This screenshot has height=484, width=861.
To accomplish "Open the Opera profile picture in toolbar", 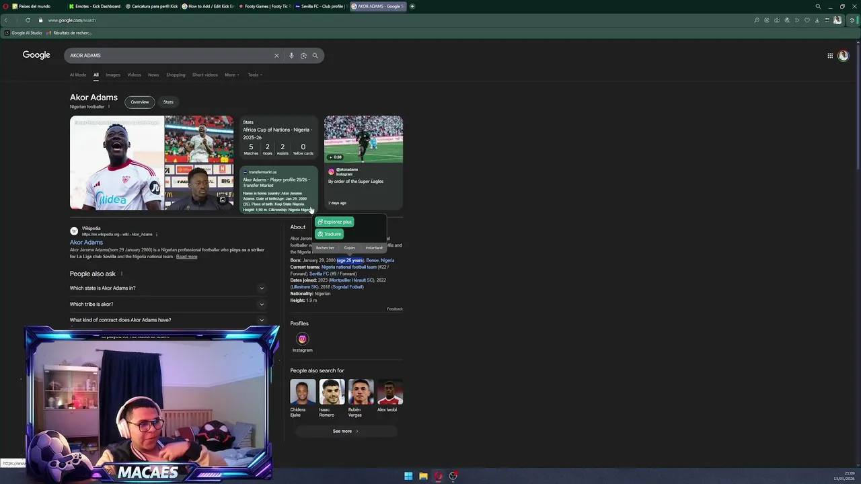I will 837,20.
